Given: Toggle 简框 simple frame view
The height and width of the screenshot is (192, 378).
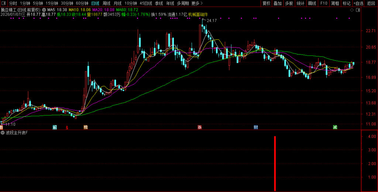Looking at the screenshot, I should pos(335,3).
